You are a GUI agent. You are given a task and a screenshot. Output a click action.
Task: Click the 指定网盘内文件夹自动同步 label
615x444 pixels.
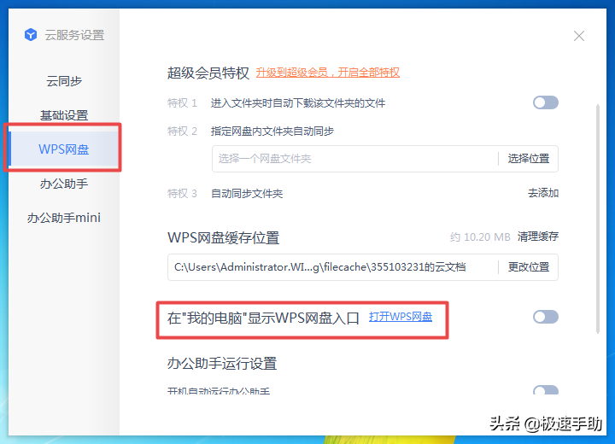[272, 131]
